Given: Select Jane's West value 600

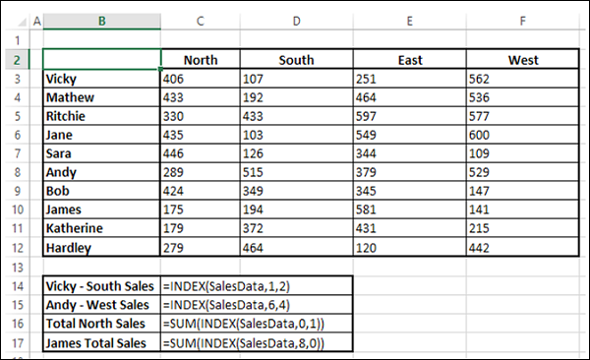Looking at the screenshot, I should tap(523, 135).
